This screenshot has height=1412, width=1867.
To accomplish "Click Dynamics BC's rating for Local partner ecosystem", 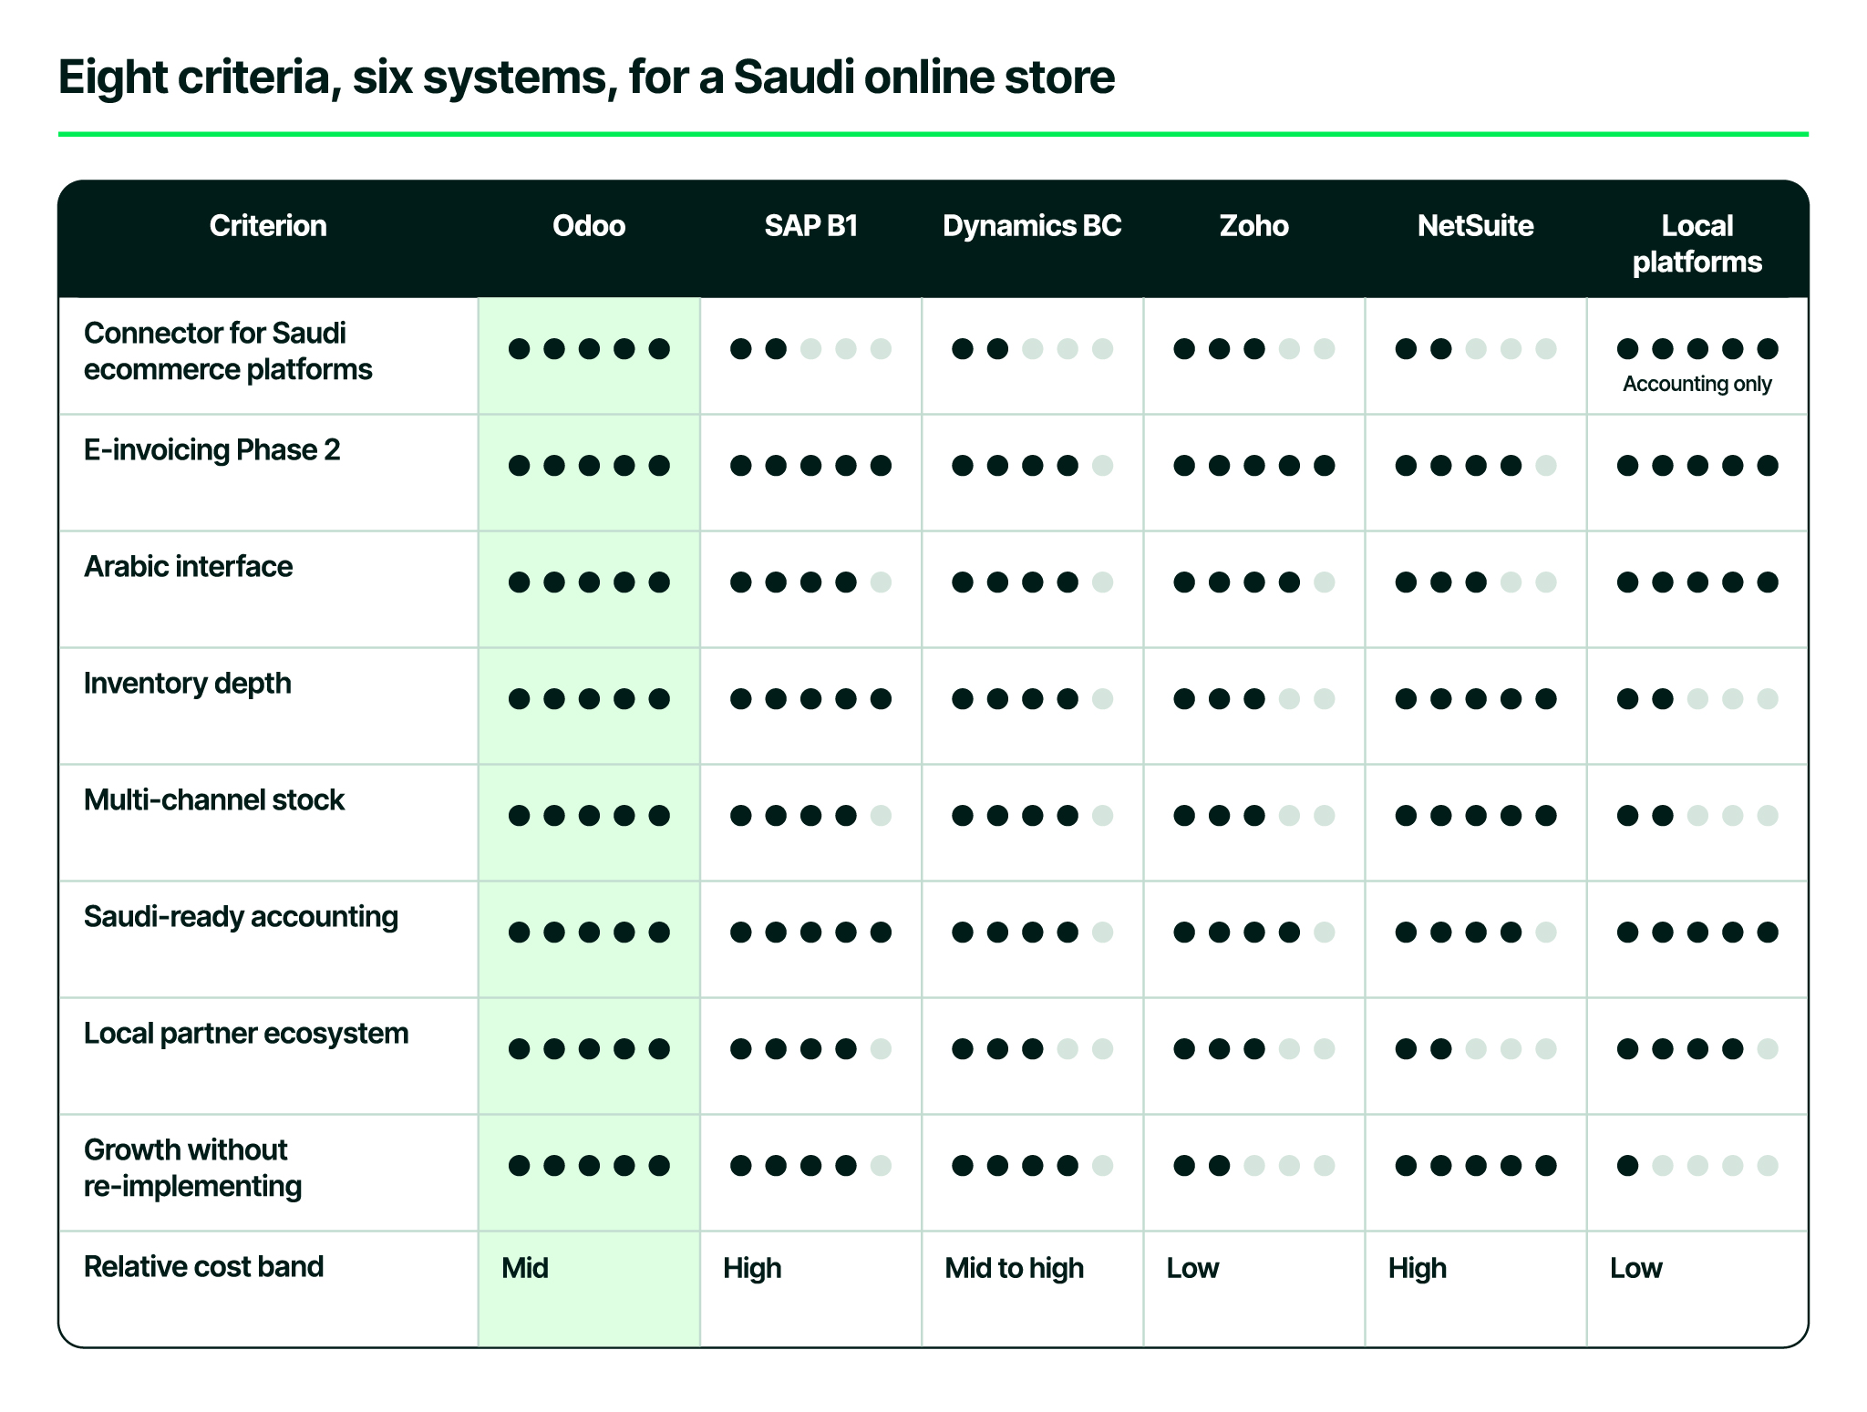I will (x=1032, y=1049).
